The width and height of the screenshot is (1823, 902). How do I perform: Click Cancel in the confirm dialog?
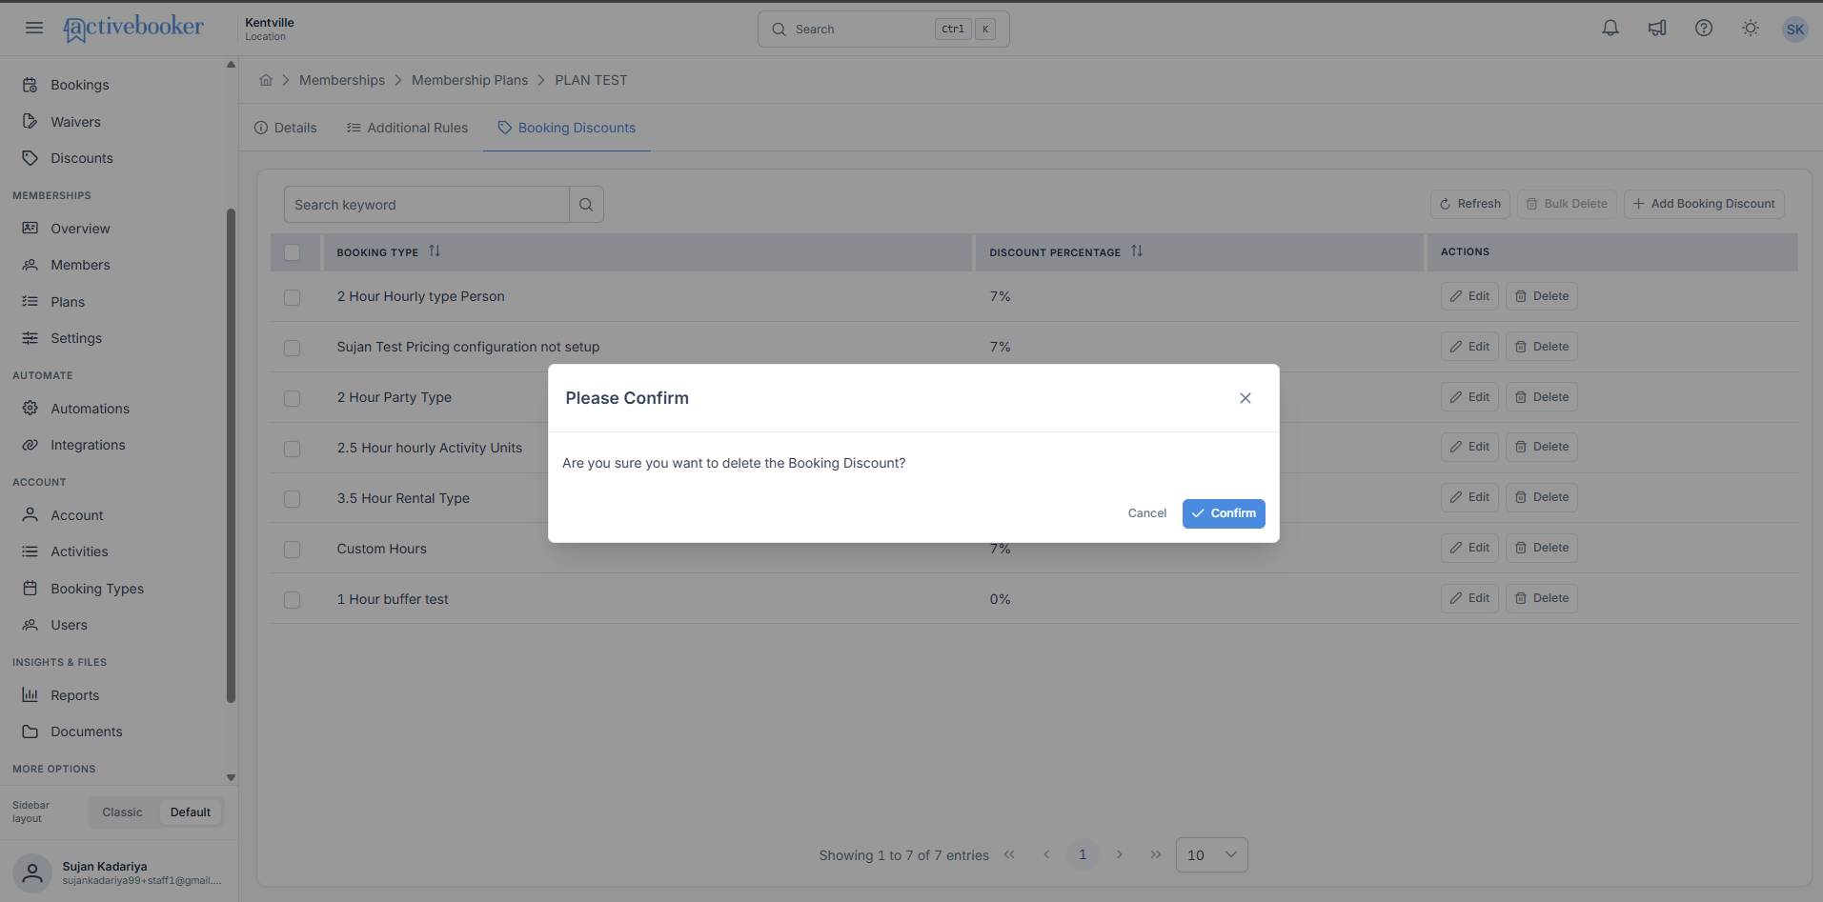(x=1146, y=513)
